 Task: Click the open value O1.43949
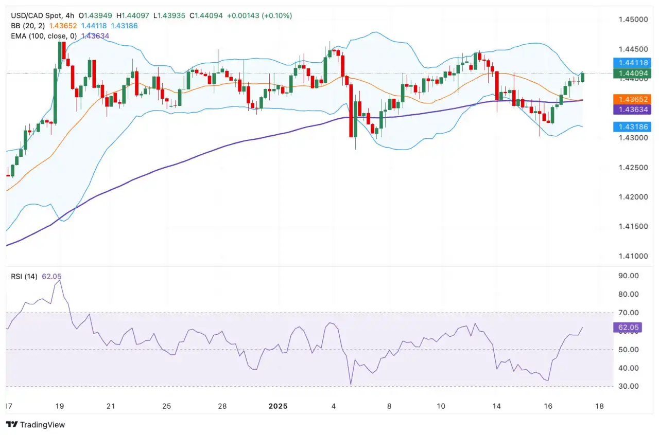[x=96, y=16]
